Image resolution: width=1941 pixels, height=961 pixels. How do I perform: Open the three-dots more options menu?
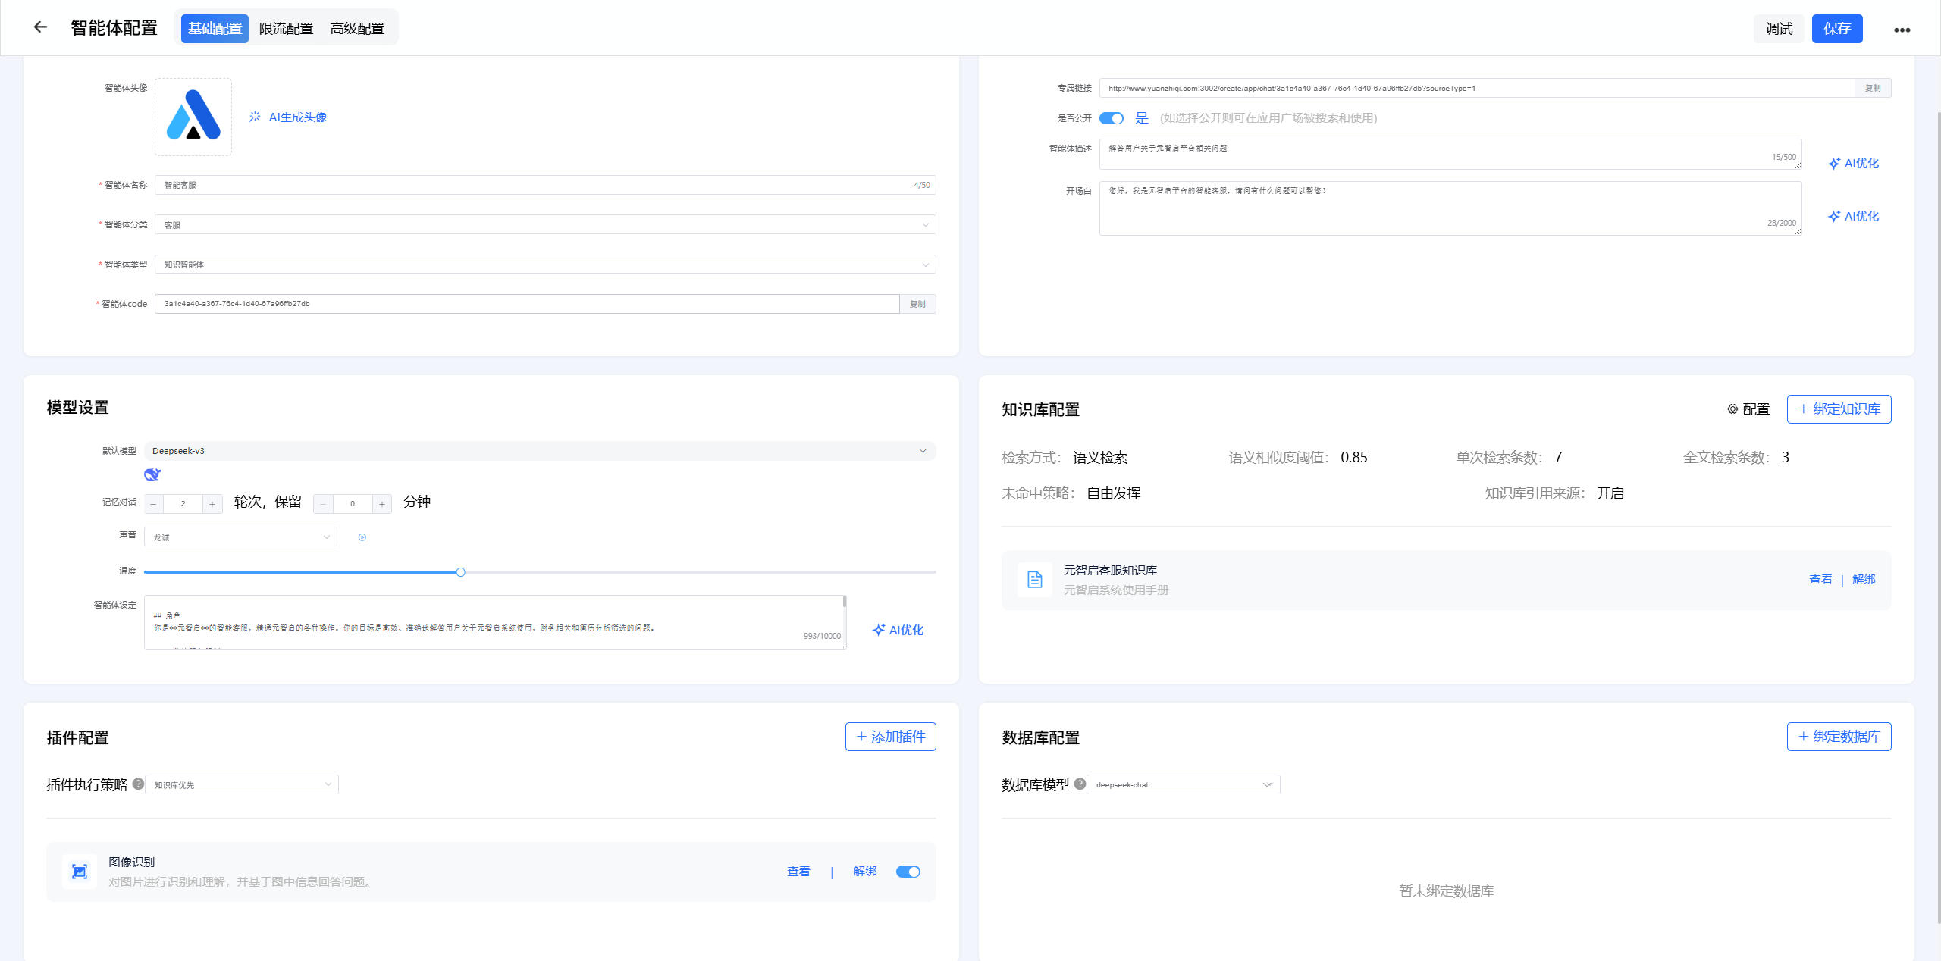coord(1902,30)
